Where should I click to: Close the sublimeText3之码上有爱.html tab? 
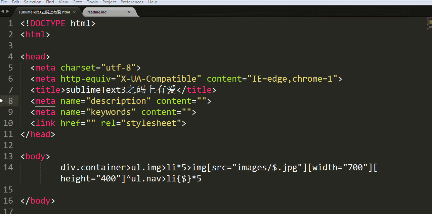[75, 12]
